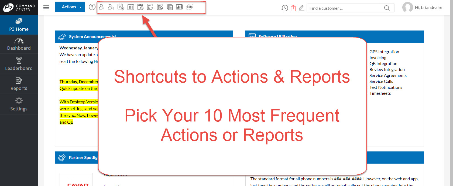453x186 pixels.
Task: Open Leaderboard in the sidebar
Action: point(19,64)
